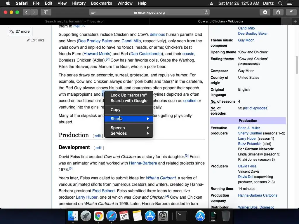Open Notes from the Dock
Screen dimensions: 299x224
point(137,216)
